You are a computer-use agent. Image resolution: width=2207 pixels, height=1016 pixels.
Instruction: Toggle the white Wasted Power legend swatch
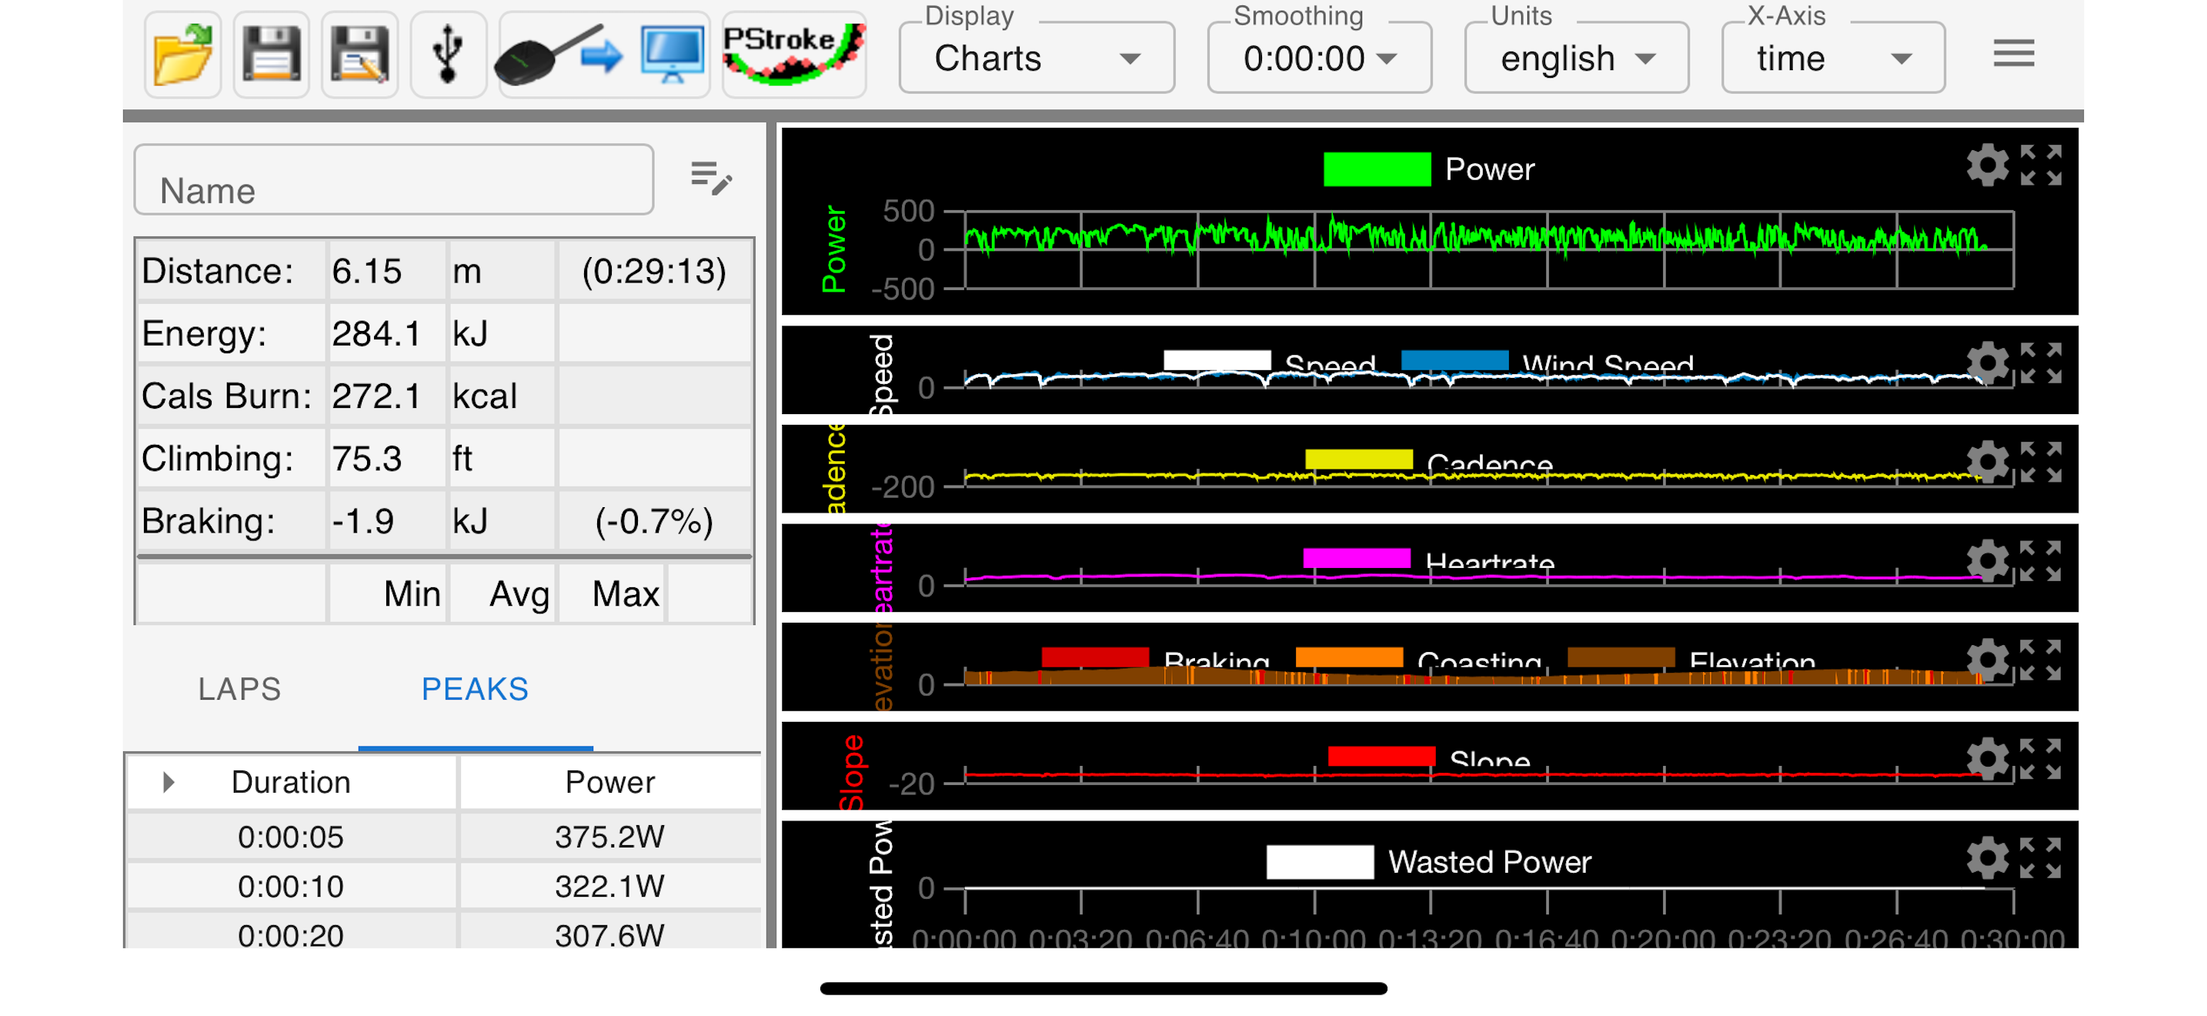coord(1320,862)
